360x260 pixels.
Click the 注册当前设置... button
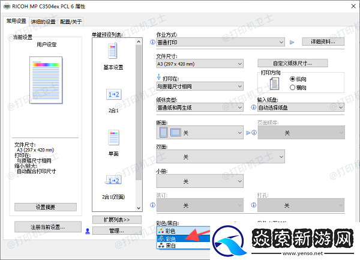[48, 227]
